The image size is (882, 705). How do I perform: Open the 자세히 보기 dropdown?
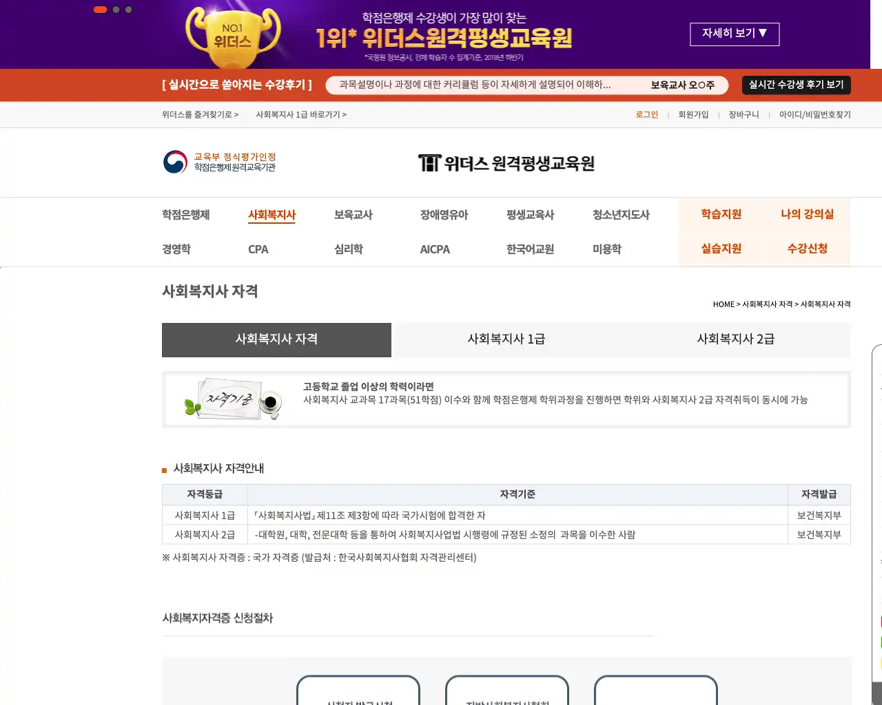pyautogui.click(x=735, y=34)
